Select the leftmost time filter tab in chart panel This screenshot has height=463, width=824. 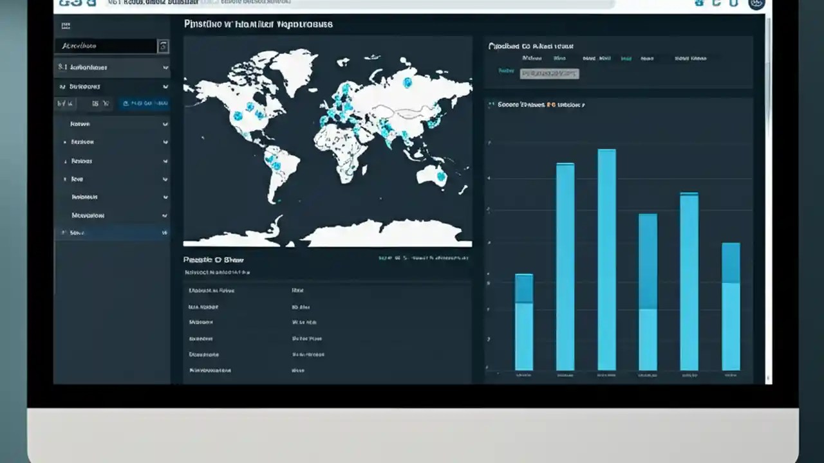pyautogui.click(x=532, y=58)
